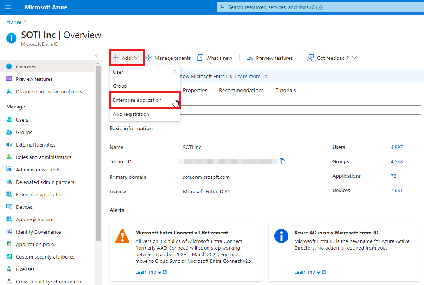Viewport: 424px width, 285px height.
Task: Open Cross-tenant synchronization settings
Action: coord(48,282)
